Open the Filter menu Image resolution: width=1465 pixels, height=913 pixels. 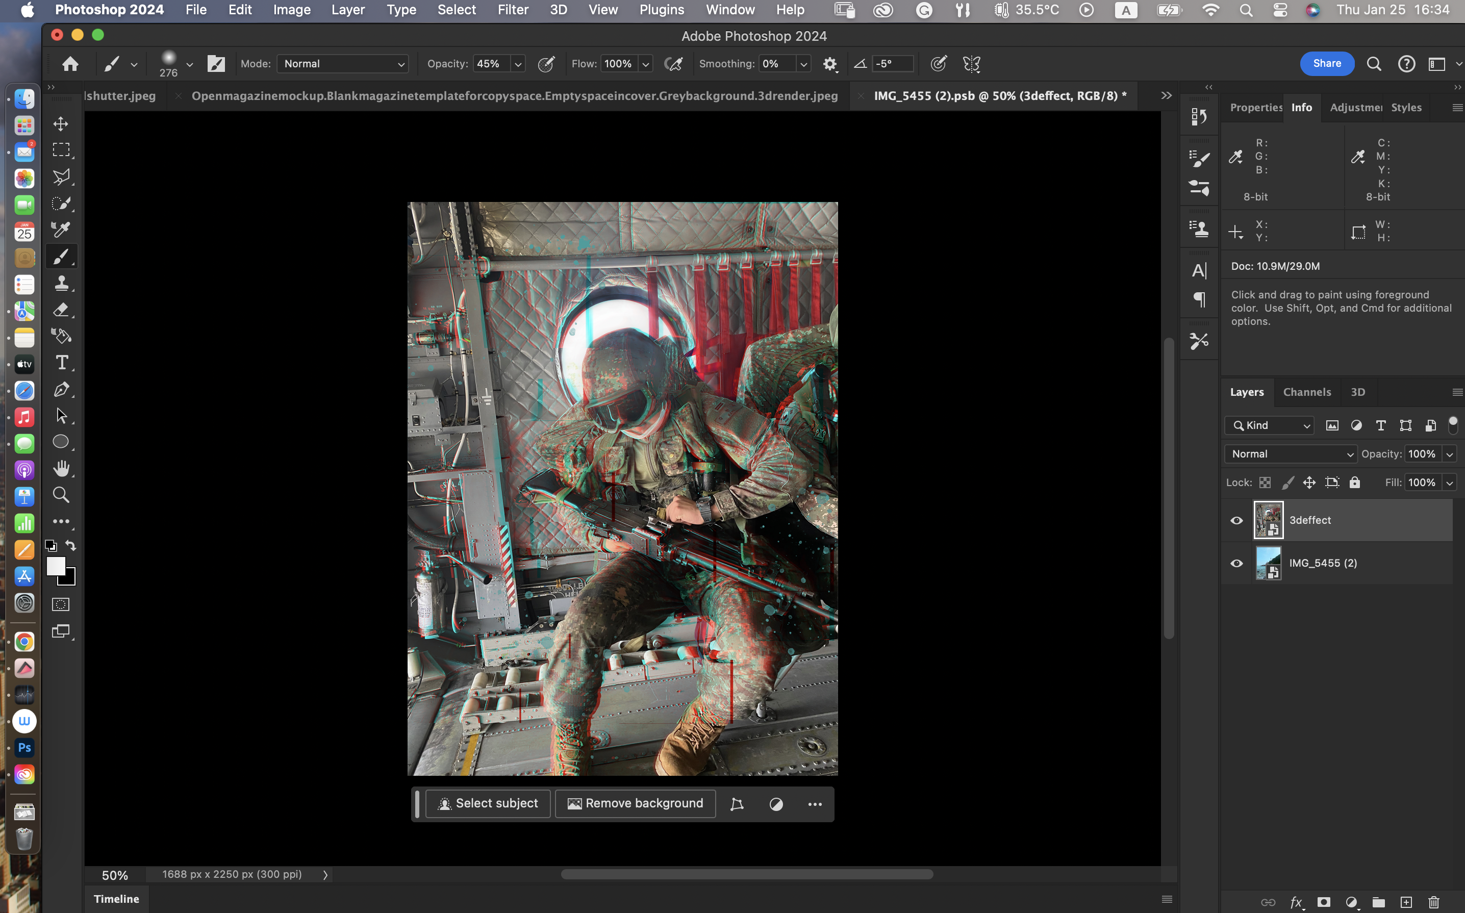click(x=513, y=10)
